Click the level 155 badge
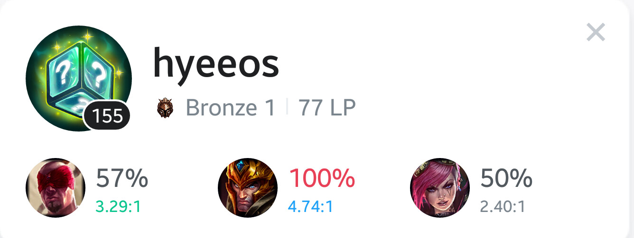The width and height of the screenshot is (634, 238). tap(107, 115)
